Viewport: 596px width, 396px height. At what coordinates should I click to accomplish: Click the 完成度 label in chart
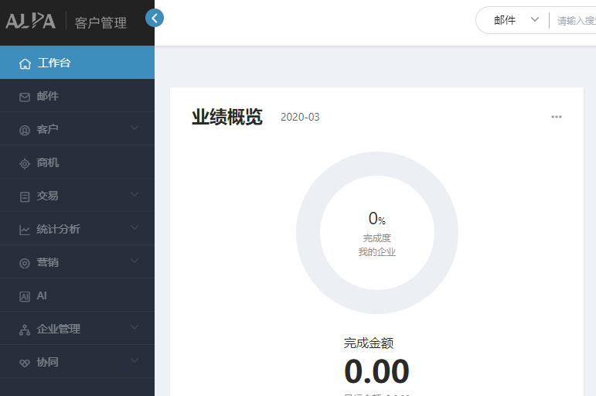(x=377, y=238)
